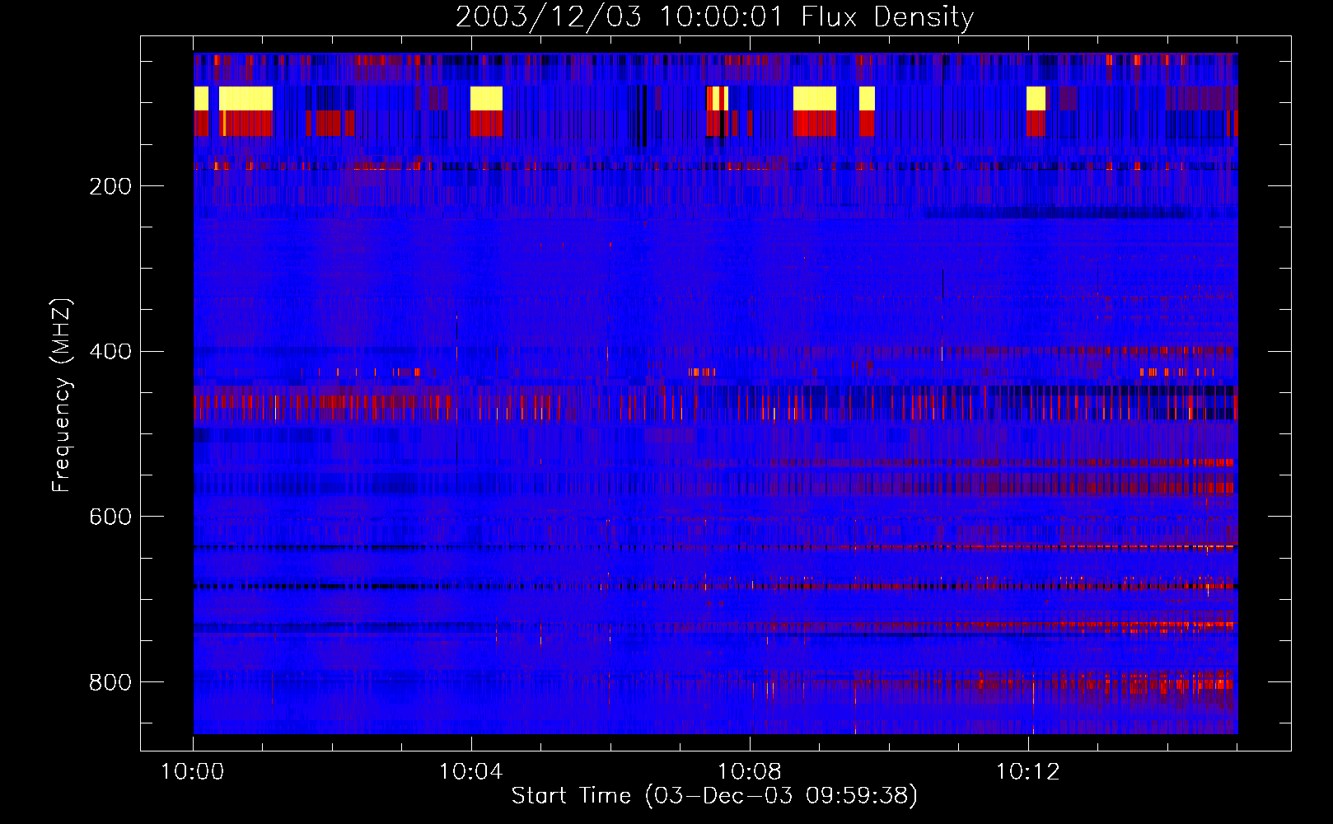Click the 400 frequency tick label
Viewport: 1333px width, 824px height.
tap(110, 352)
